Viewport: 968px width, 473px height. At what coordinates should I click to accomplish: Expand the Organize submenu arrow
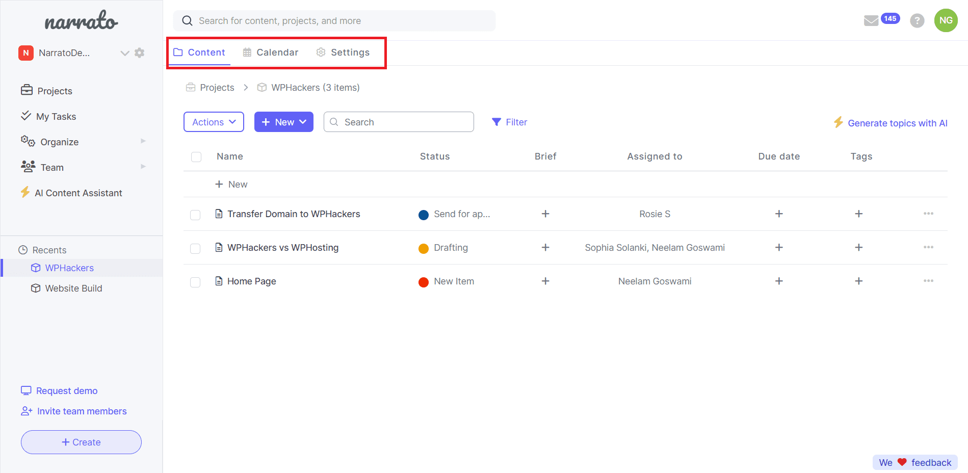[143, 141]
